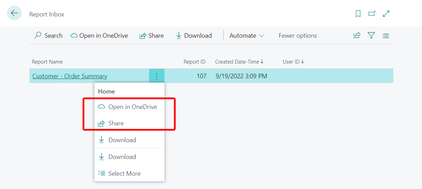This screenshot has width=422, height=189.
Task: Sort by User ID column header
Action: pyautogui.click(x=293, y=62)
